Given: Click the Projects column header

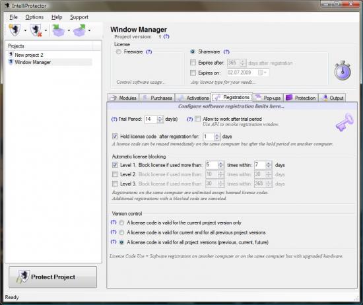Looking at the screenshot, I should pyautogui.click(x=49, y=46).
